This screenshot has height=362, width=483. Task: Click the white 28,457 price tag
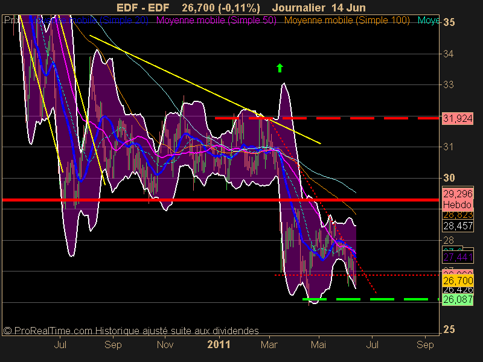point(458,226)
